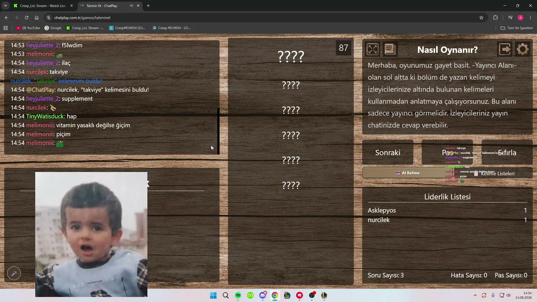Click the exit arrow icon in game panel
The image size is (537, 302).
coord(505,49)
